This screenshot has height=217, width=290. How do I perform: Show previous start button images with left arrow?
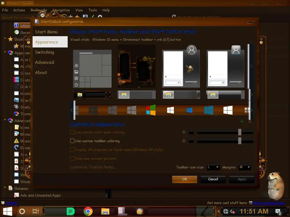pos(72,110)
